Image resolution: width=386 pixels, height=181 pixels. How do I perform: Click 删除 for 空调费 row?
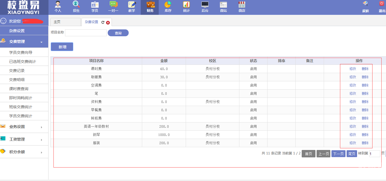click(x=365, y=85)
